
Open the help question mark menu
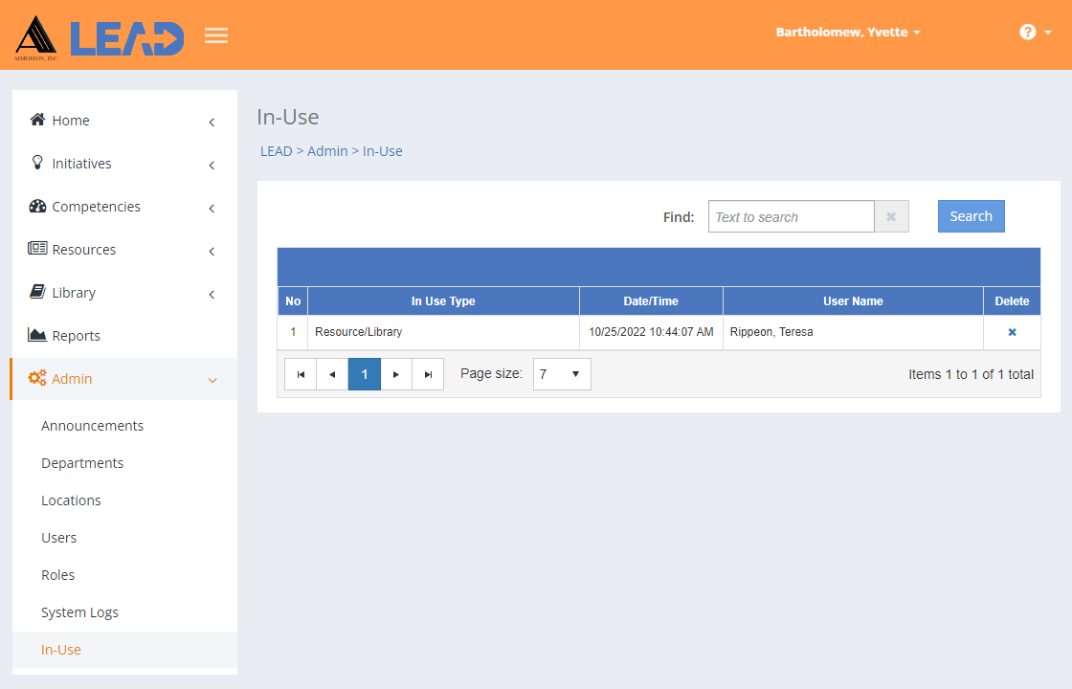tap(1035, 33)
